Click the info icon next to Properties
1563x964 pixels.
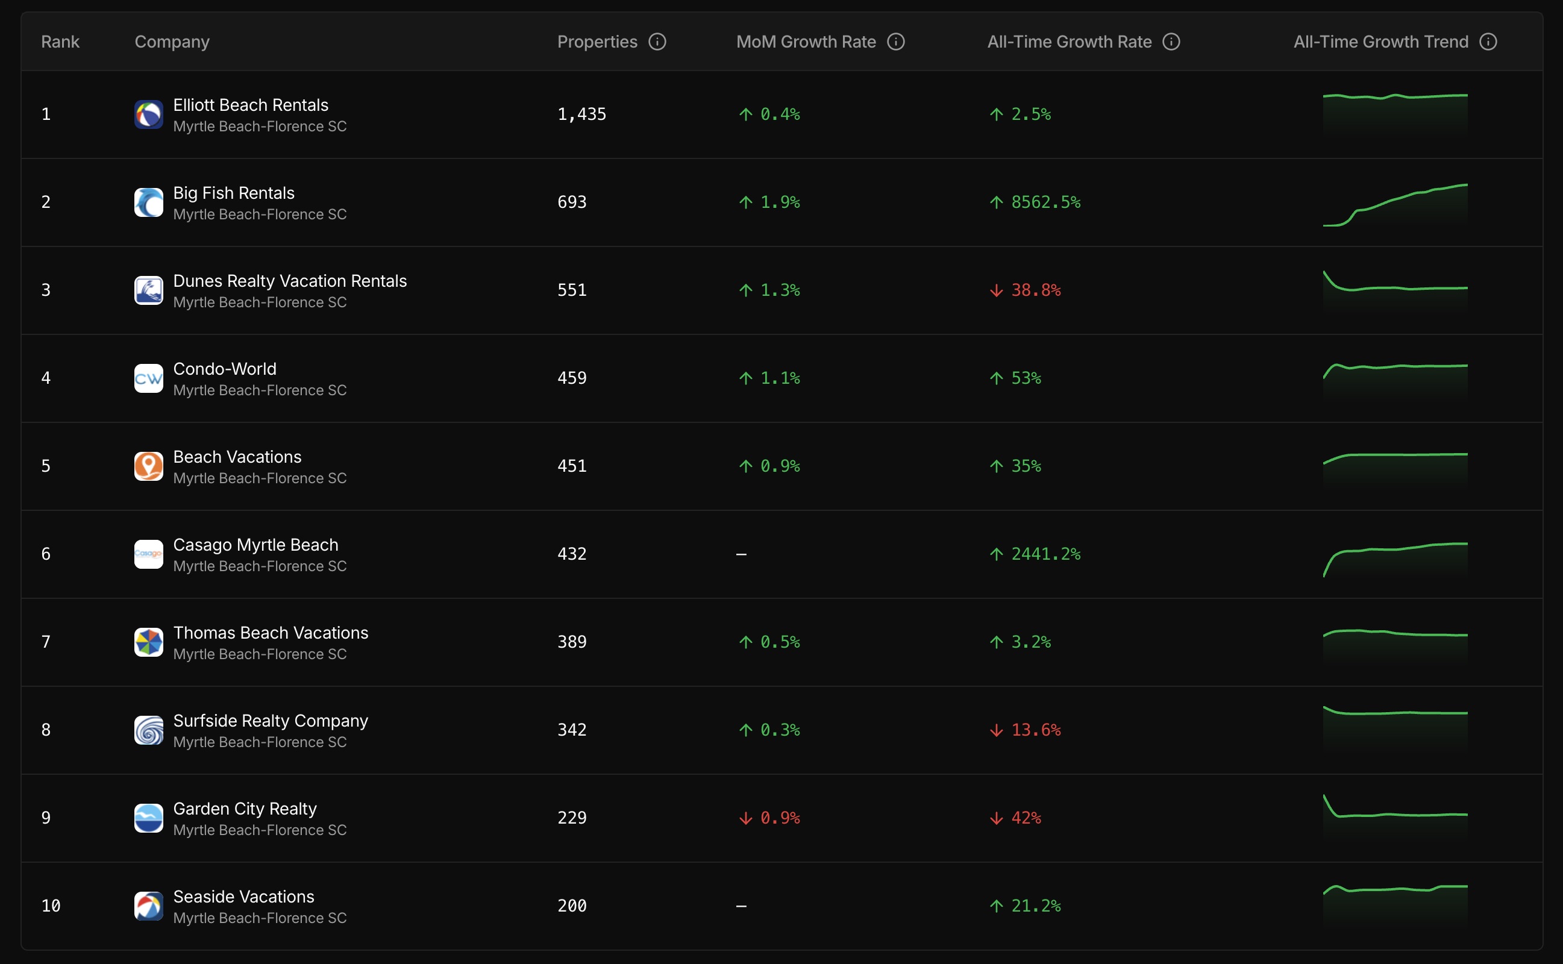coord(657,42)
